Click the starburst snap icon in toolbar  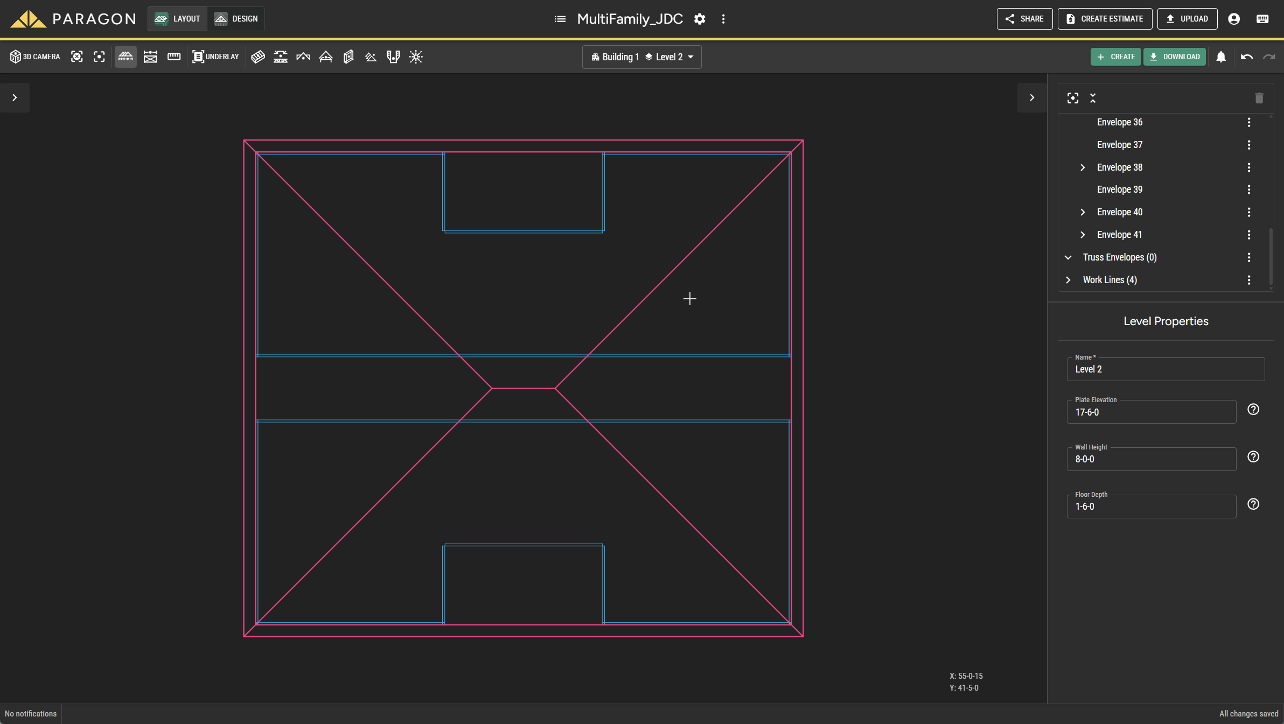pos(416,57)
